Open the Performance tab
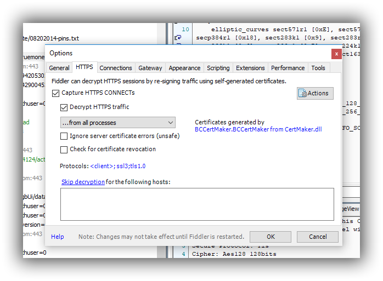 (288, 68)
